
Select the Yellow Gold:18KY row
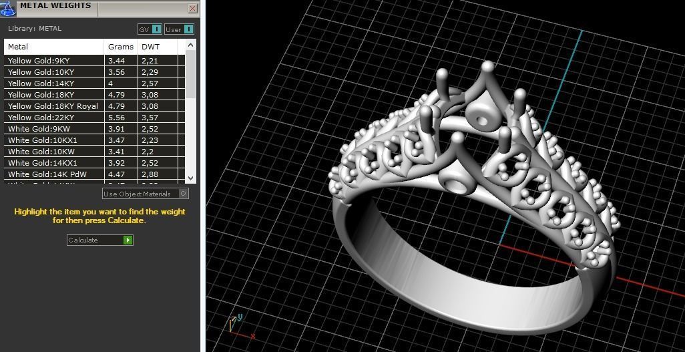(94, 94)
